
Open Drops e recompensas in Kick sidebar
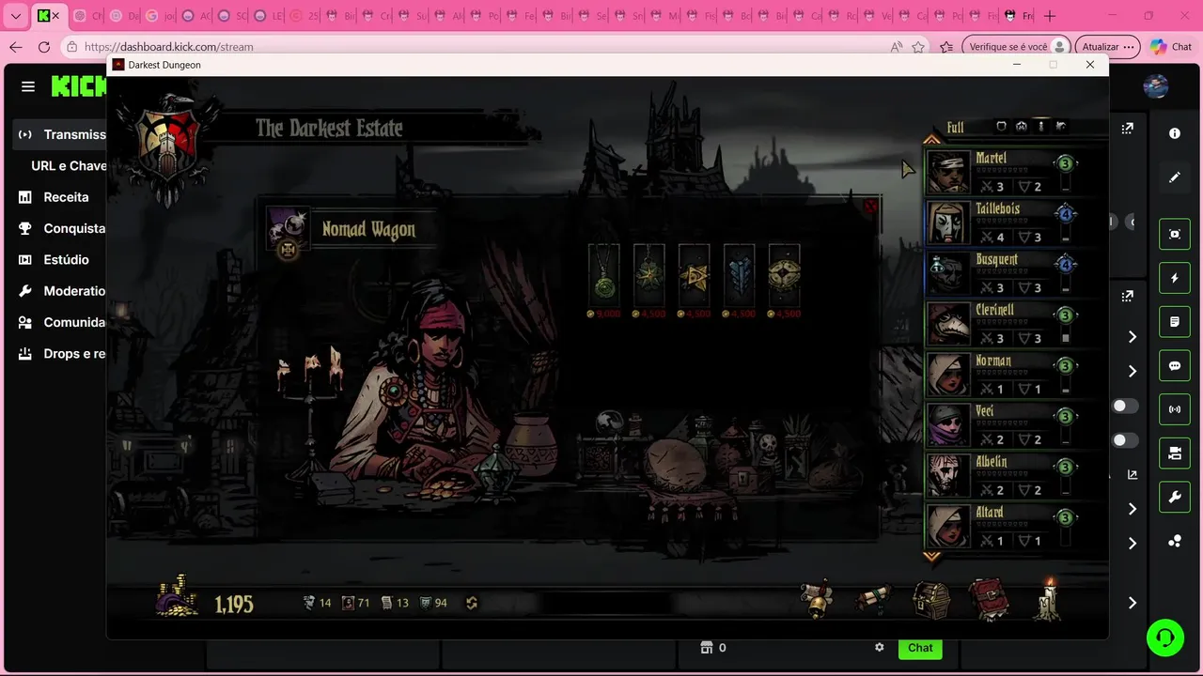point(60,354)
